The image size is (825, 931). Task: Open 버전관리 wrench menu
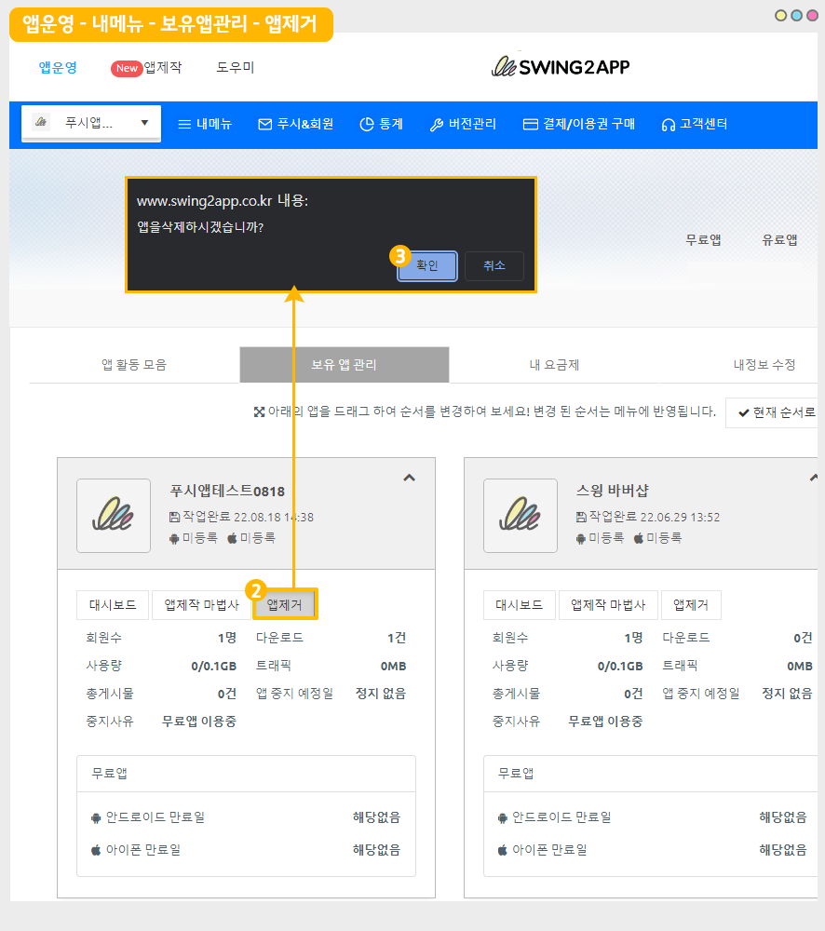pos(463,124)
